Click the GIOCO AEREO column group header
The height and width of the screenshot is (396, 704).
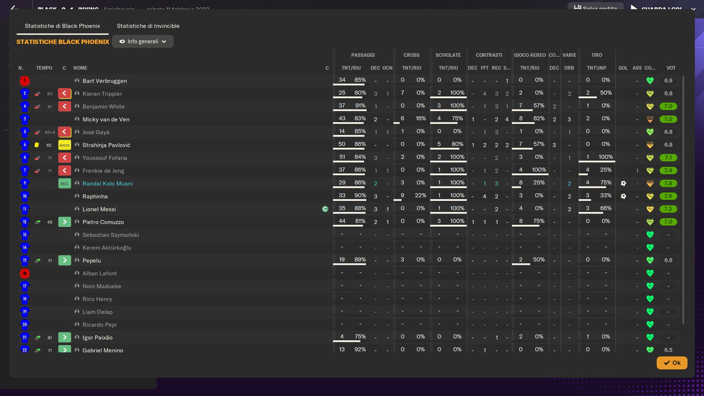[530, 55]
